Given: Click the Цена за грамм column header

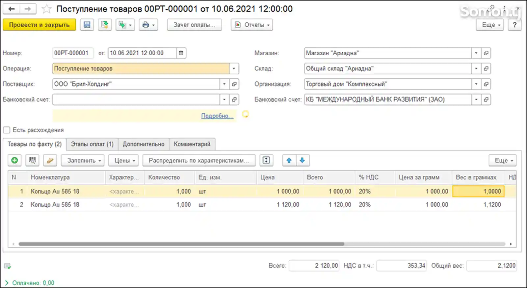Looking at the screenshot, I should (x=423, y=177).
